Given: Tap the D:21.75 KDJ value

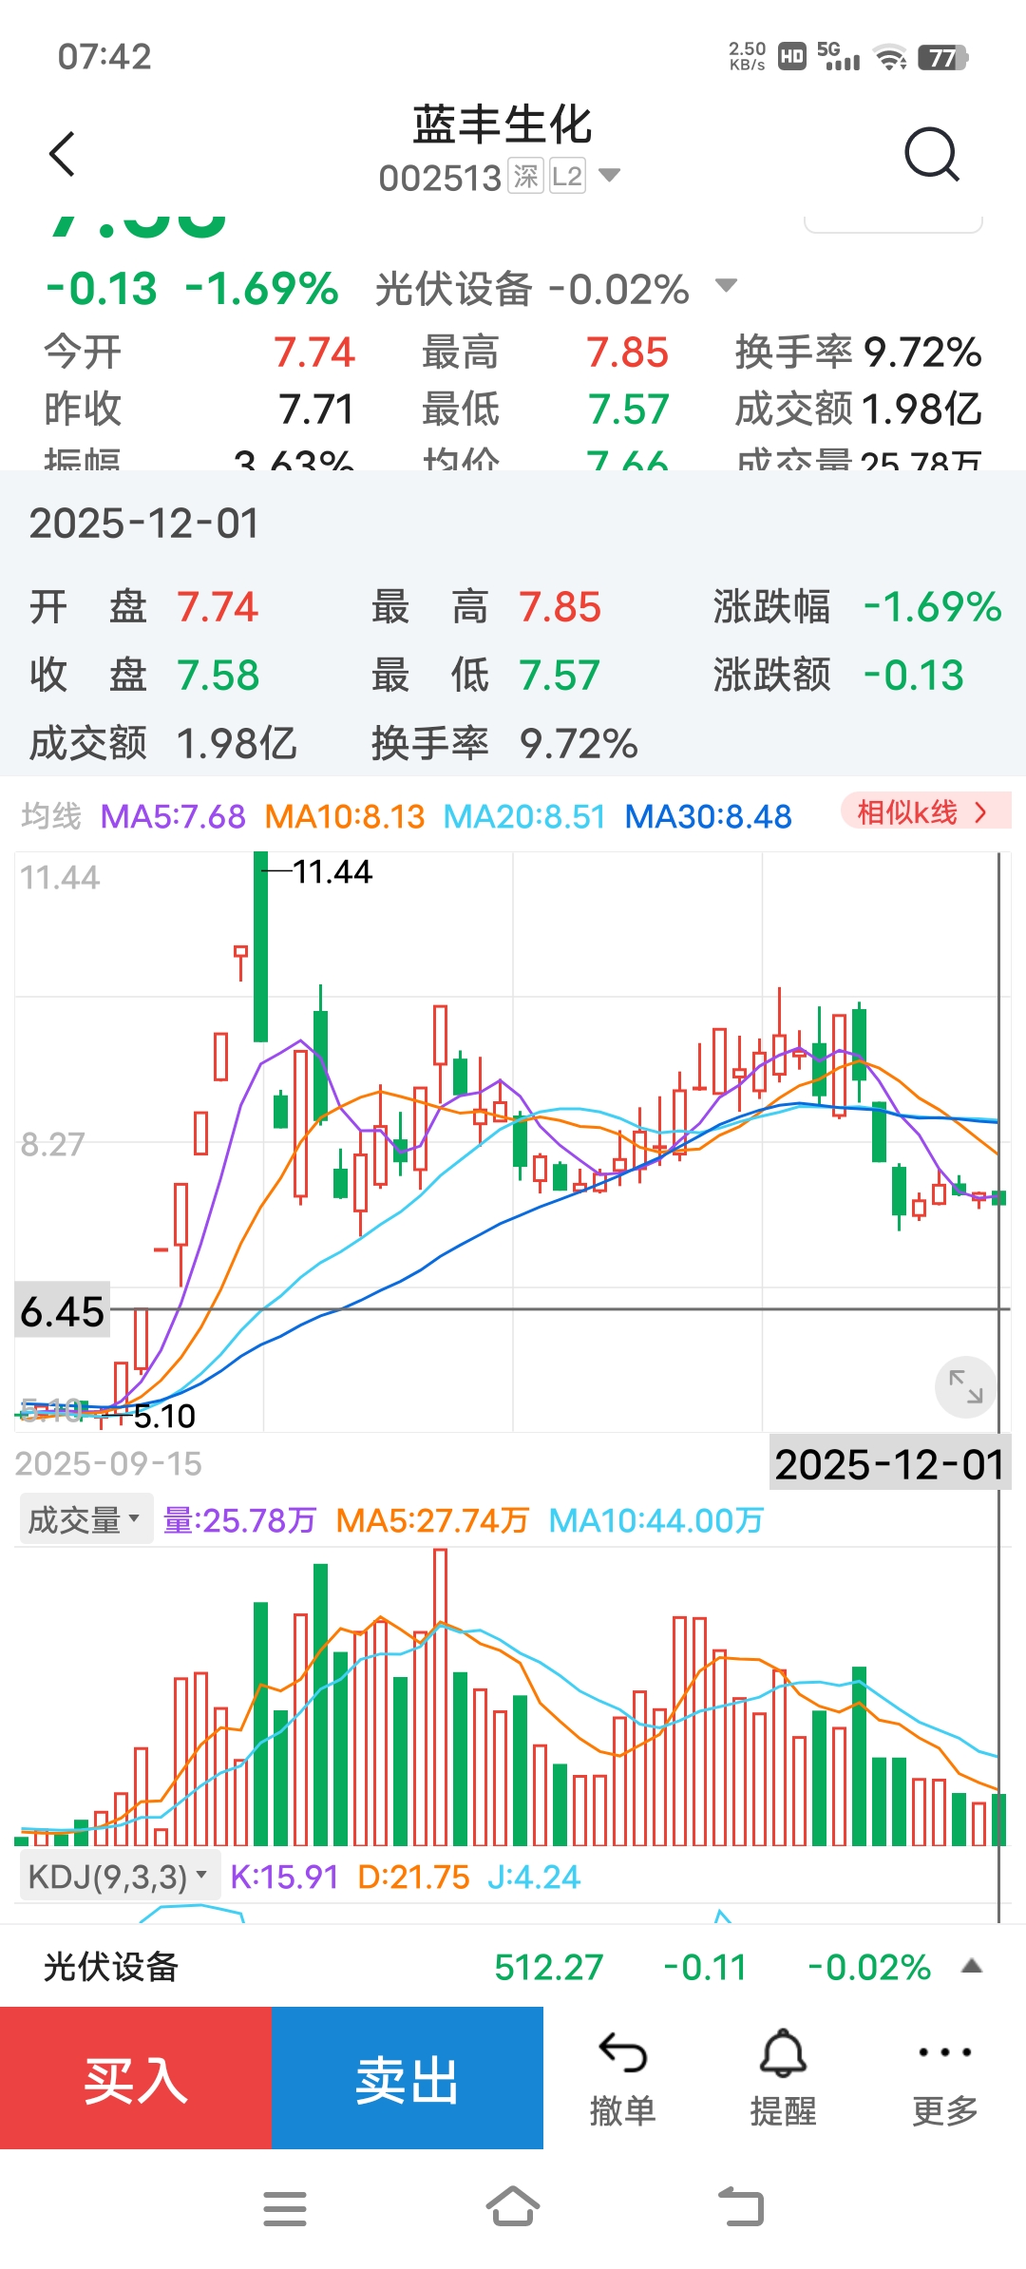Looking at the screenshot, I should tap(413, 1877).
